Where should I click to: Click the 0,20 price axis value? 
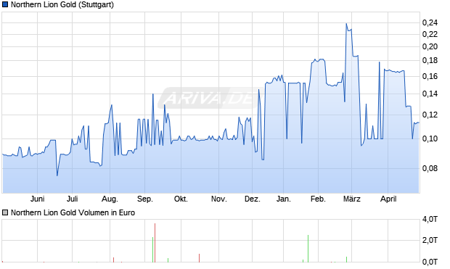coord(430,46)
